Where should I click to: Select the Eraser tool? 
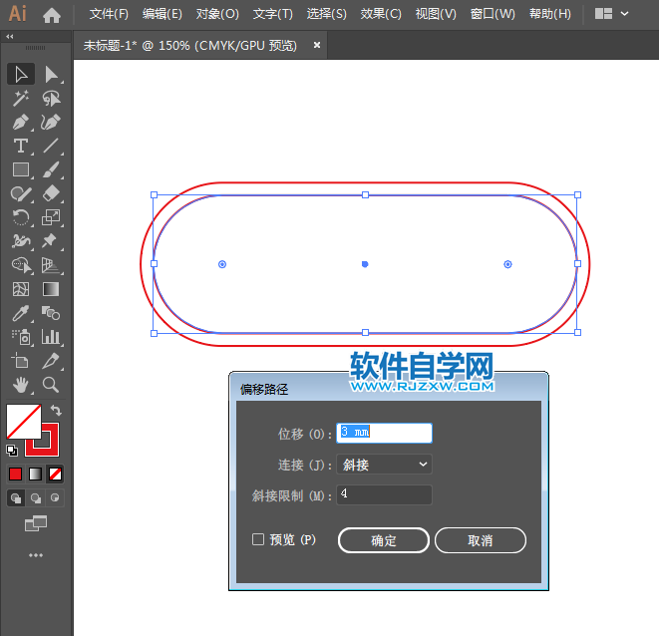[x=51, y=193]
